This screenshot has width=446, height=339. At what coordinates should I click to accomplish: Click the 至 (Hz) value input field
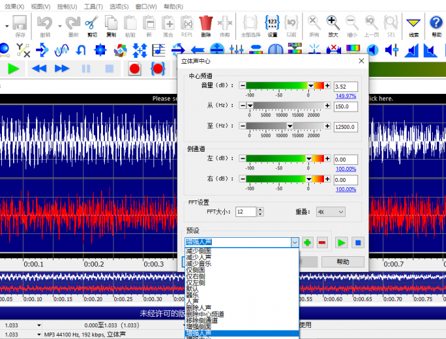[x=345, y=127]
